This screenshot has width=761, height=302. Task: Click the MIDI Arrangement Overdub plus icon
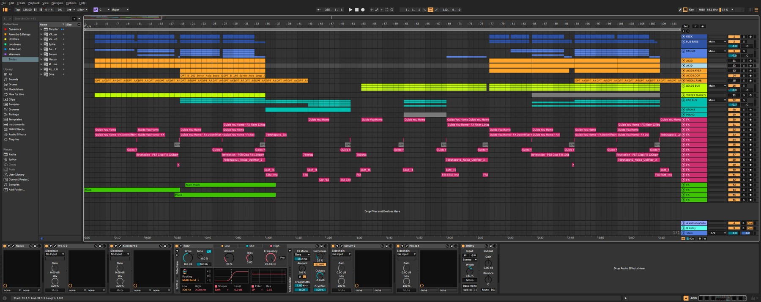(372, 10)
